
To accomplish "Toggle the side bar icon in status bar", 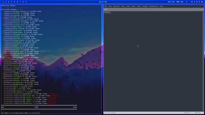I will click(105, 113).
